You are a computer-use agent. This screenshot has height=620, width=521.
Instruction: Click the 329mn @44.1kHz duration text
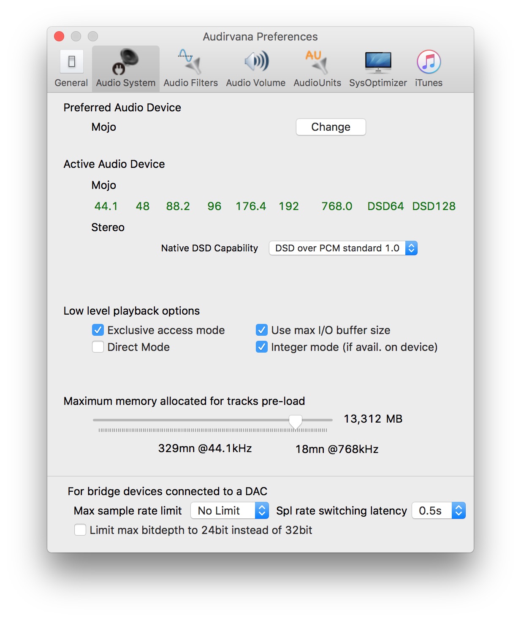205,448
